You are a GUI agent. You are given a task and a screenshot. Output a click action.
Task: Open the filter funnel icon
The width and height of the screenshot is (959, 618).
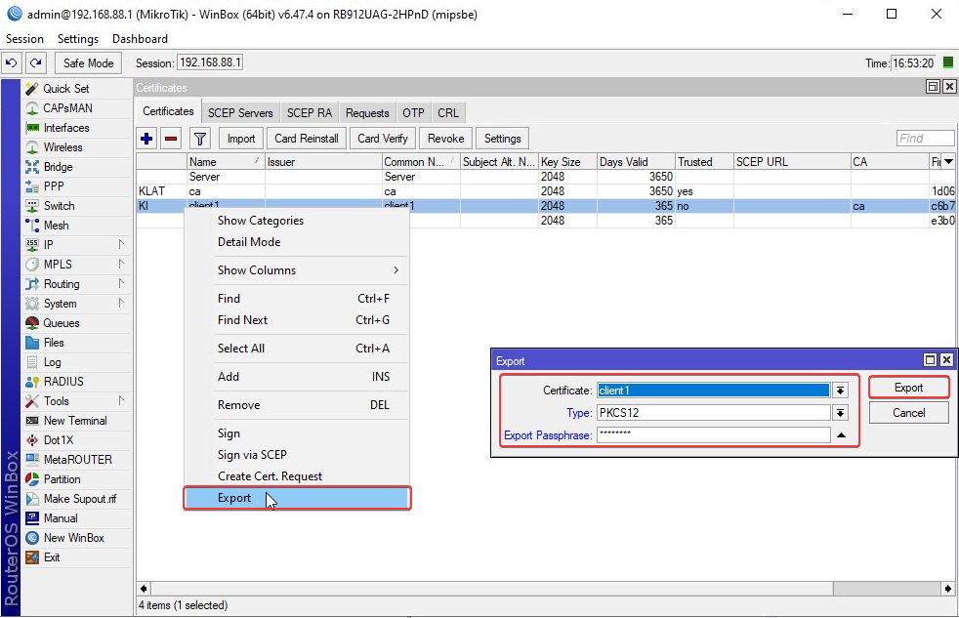click(x=200, y=139)
